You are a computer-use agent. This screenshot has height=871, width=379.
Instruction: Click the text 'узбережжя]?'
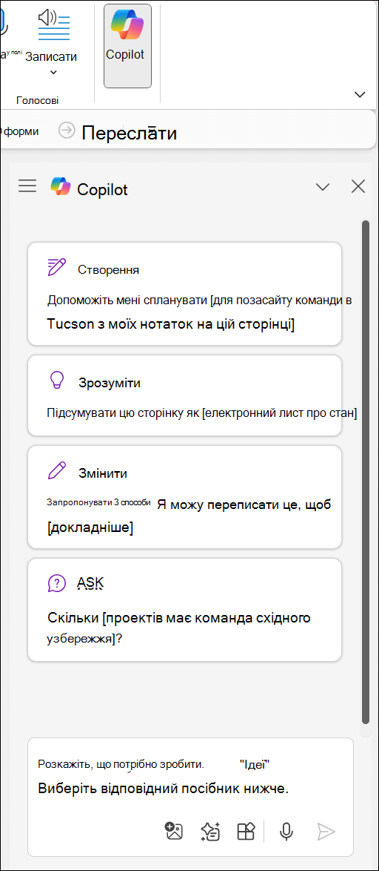85,639
